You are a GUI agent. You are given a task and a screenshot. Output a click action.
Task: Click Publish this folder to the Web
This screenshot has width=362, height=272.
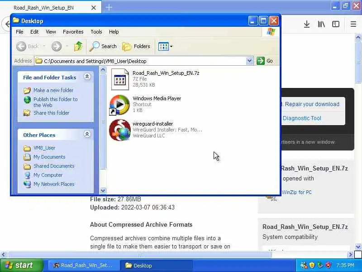pos(55,102)
